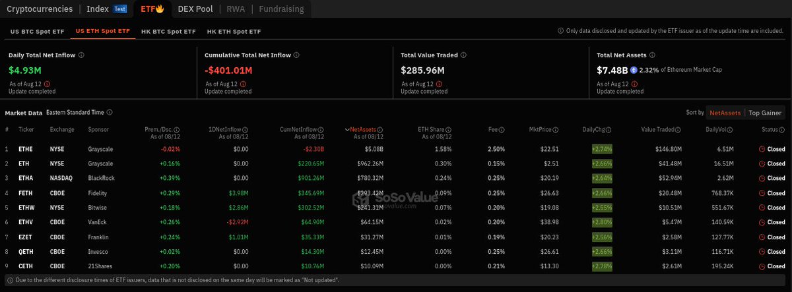This screenshot has height=292, width=792.
Task: Open info icon on MktPrice column header
Action: click(x=557, y=130)
